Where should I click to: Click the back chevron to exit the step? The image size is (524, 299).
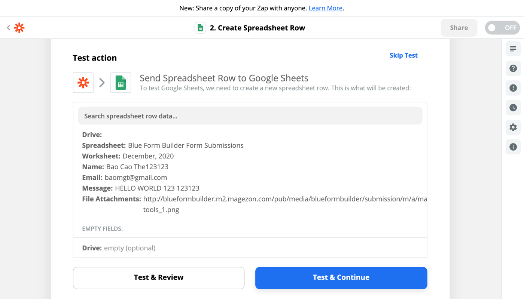pos(8,27)
